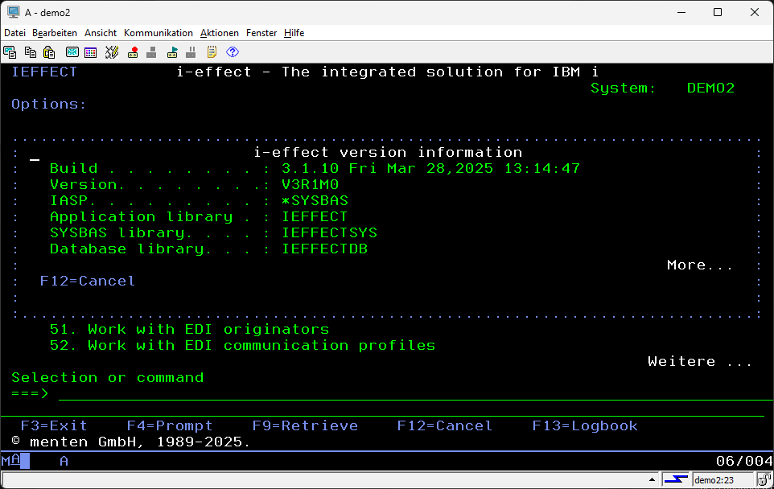Click the macro play icon with green arrow
Image resolution: width=774 pixels, height=489 pixels.
[x=172, y=52]
